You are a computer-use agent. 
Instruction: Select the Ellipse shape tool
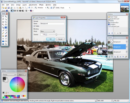pos(3,44)
